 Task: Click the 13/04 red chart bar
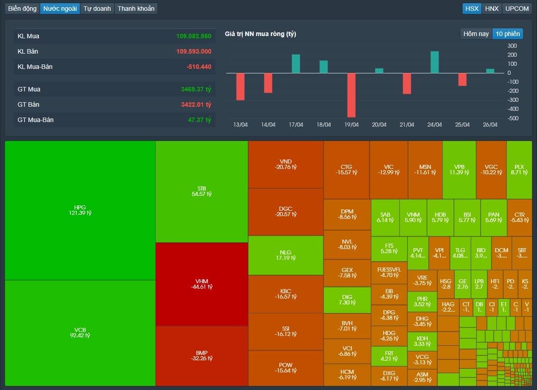pos(241,86)
